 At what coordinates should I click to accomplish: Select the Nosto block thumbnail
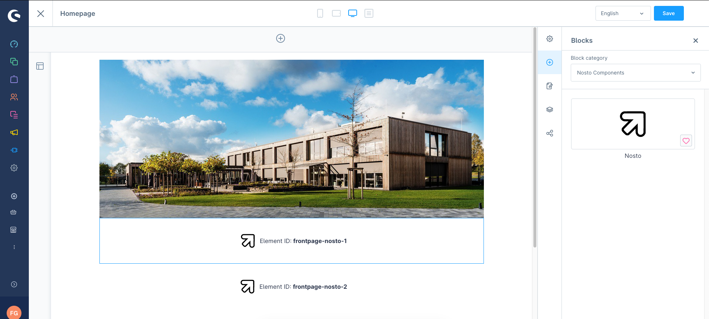(x=632, y=124)
